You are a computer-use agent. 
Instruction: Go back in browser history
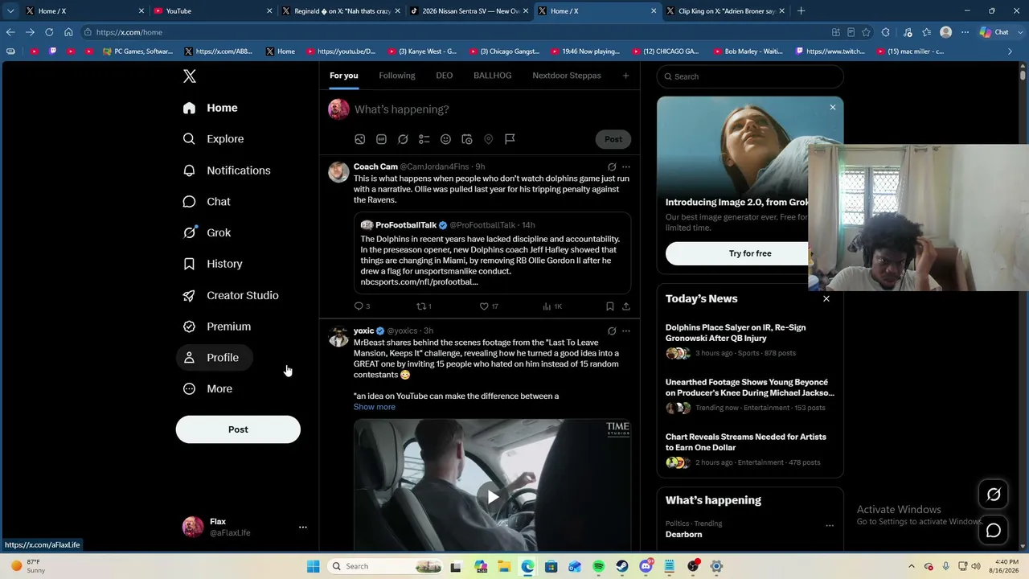tap(10, 32)
